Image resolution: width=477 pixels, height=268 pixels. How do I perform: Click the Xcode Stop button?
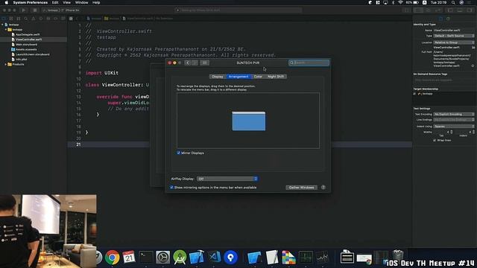35,10
